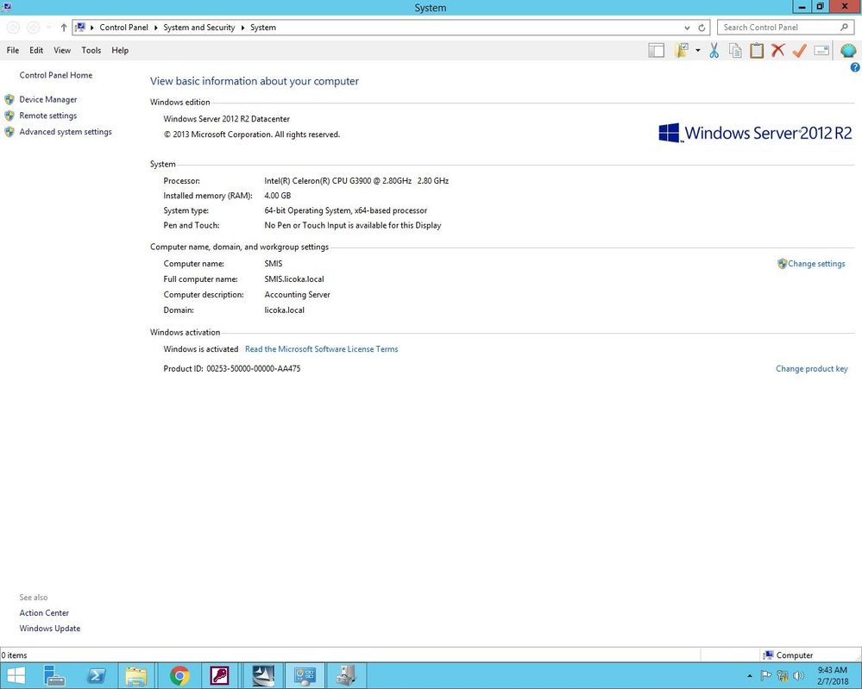Click the Paste clipboard icon
This screenshot has height=689, width=862.
pos(757,51)
